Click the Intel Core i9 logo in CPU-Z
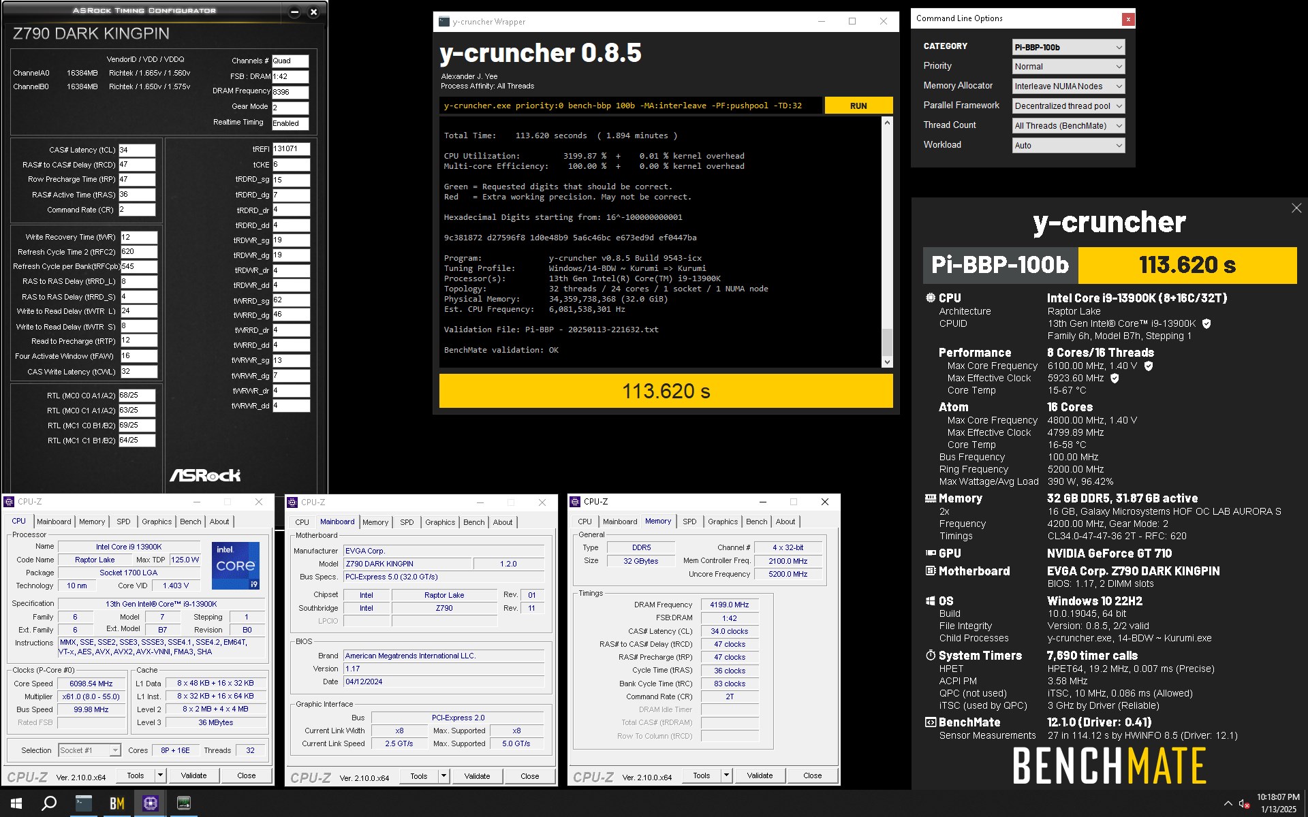1308x817 pixels. (235, 565)
